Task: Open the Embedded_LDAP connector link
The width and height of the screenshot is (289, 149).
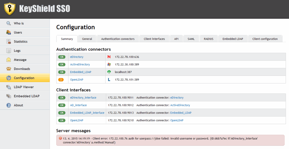Action: (x=81, y=72)
